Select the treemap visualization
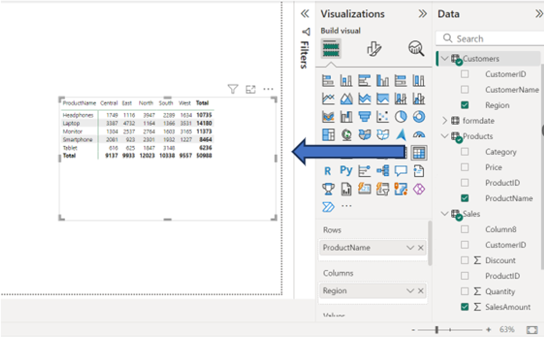Image resolution: width=544 pixels, height=338 pixels. pos(328,134)
